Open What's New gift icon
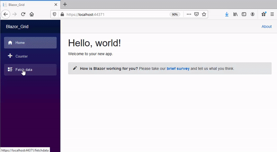This screenshot has width=277, height=152. coord(264,14)
